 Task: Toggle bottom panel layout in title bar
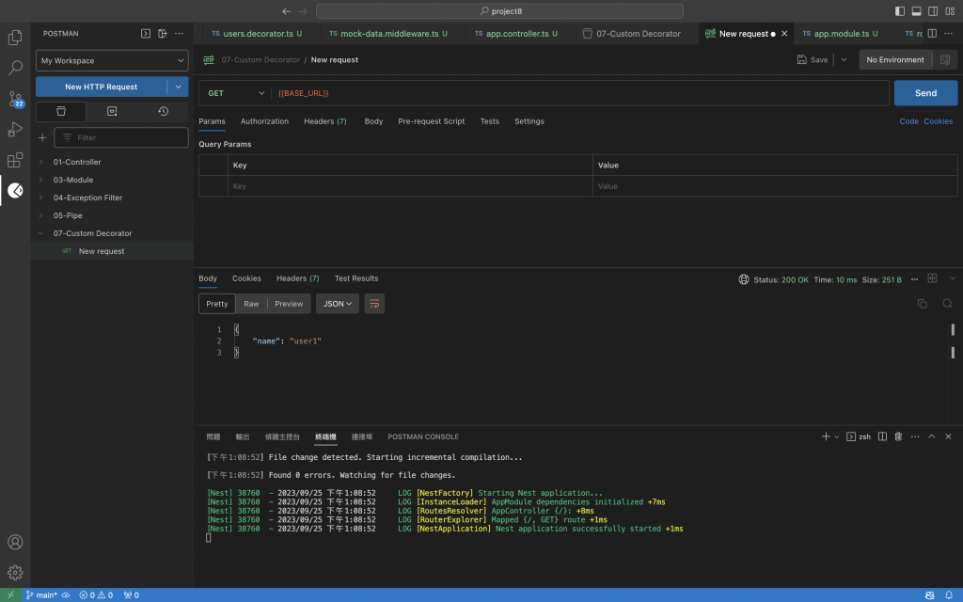(916, 11)
